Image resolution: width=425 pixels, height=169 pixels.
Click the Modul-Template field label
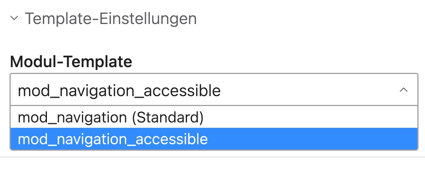[x=71, y=61]
